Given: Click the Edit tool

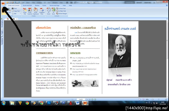Looking at the screenshot, I should 14,14.
